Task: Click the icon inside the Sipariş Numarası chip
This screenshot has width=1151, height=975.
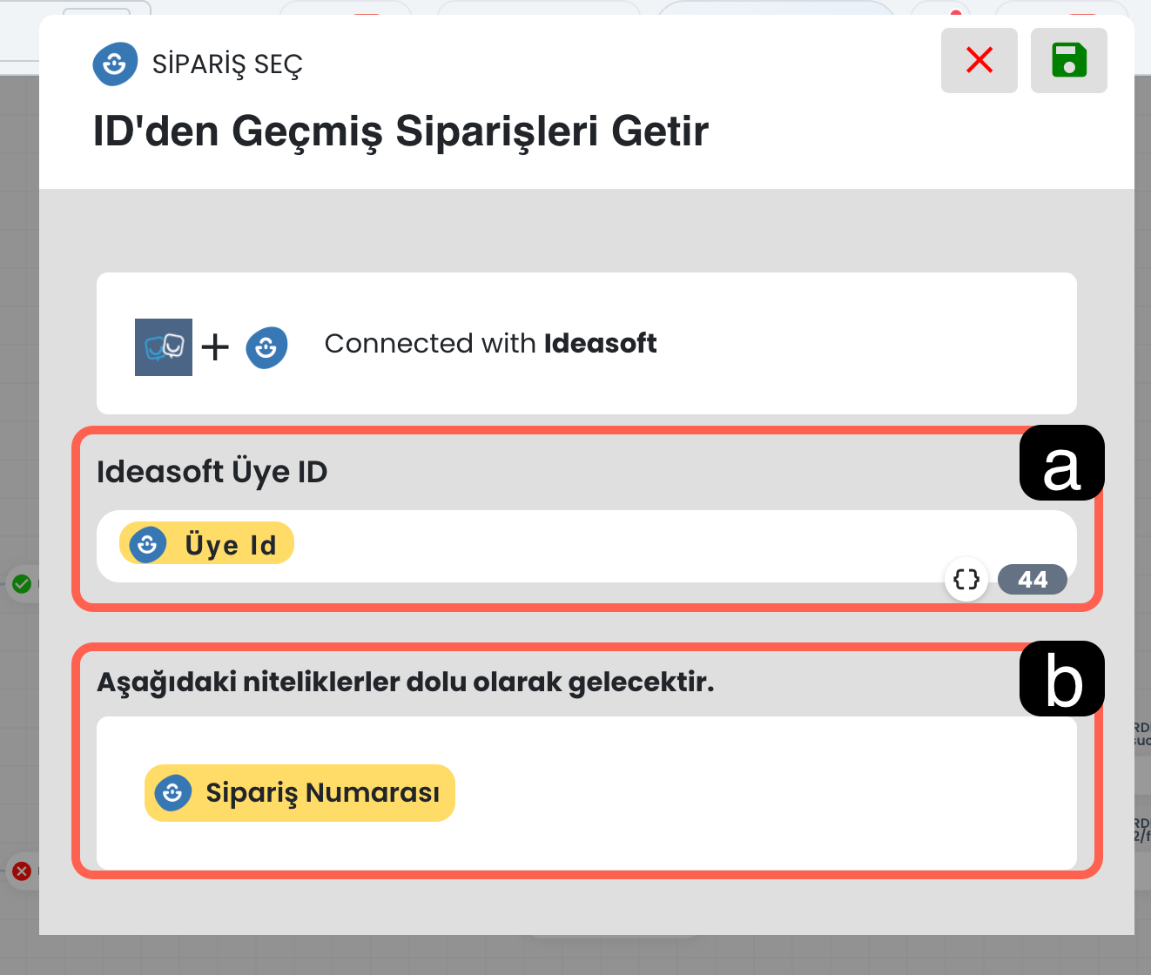Action: 173,793
